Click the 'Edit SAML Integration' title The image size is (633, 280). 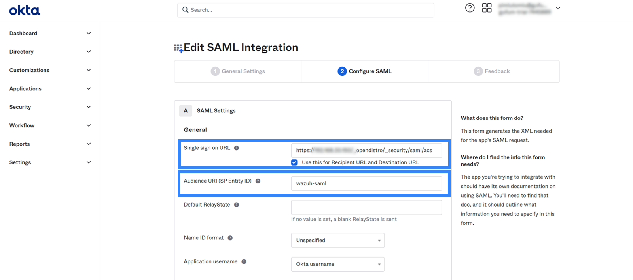coord(241,47)
